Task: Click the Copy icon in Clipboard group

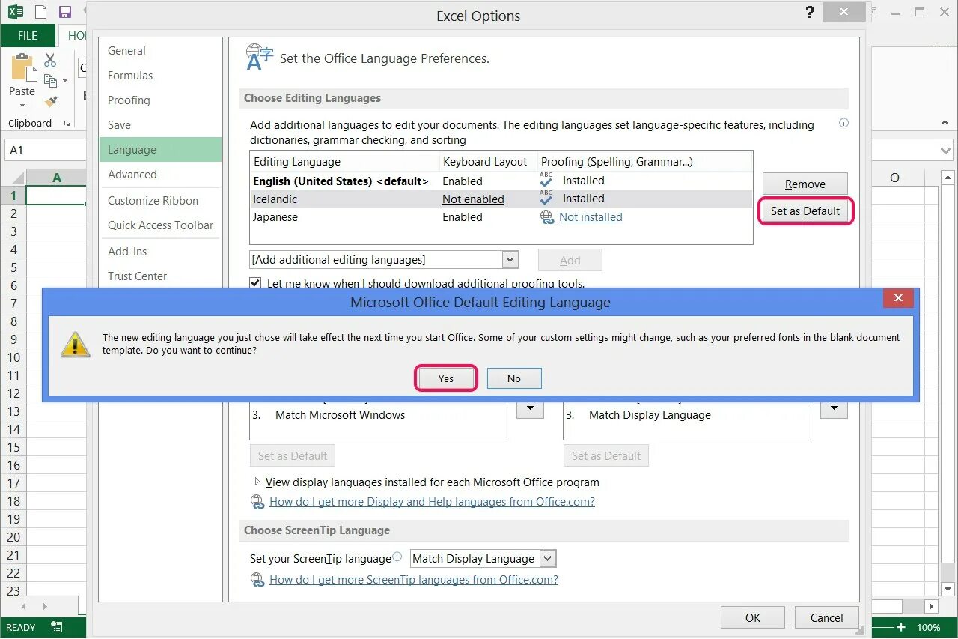Action: pyautogui.click(x=50, y=80)
